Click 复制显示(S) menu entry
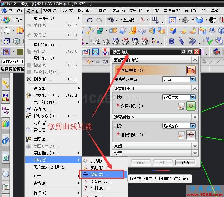This screenshot has width=224, height=197. pos(53,58)
